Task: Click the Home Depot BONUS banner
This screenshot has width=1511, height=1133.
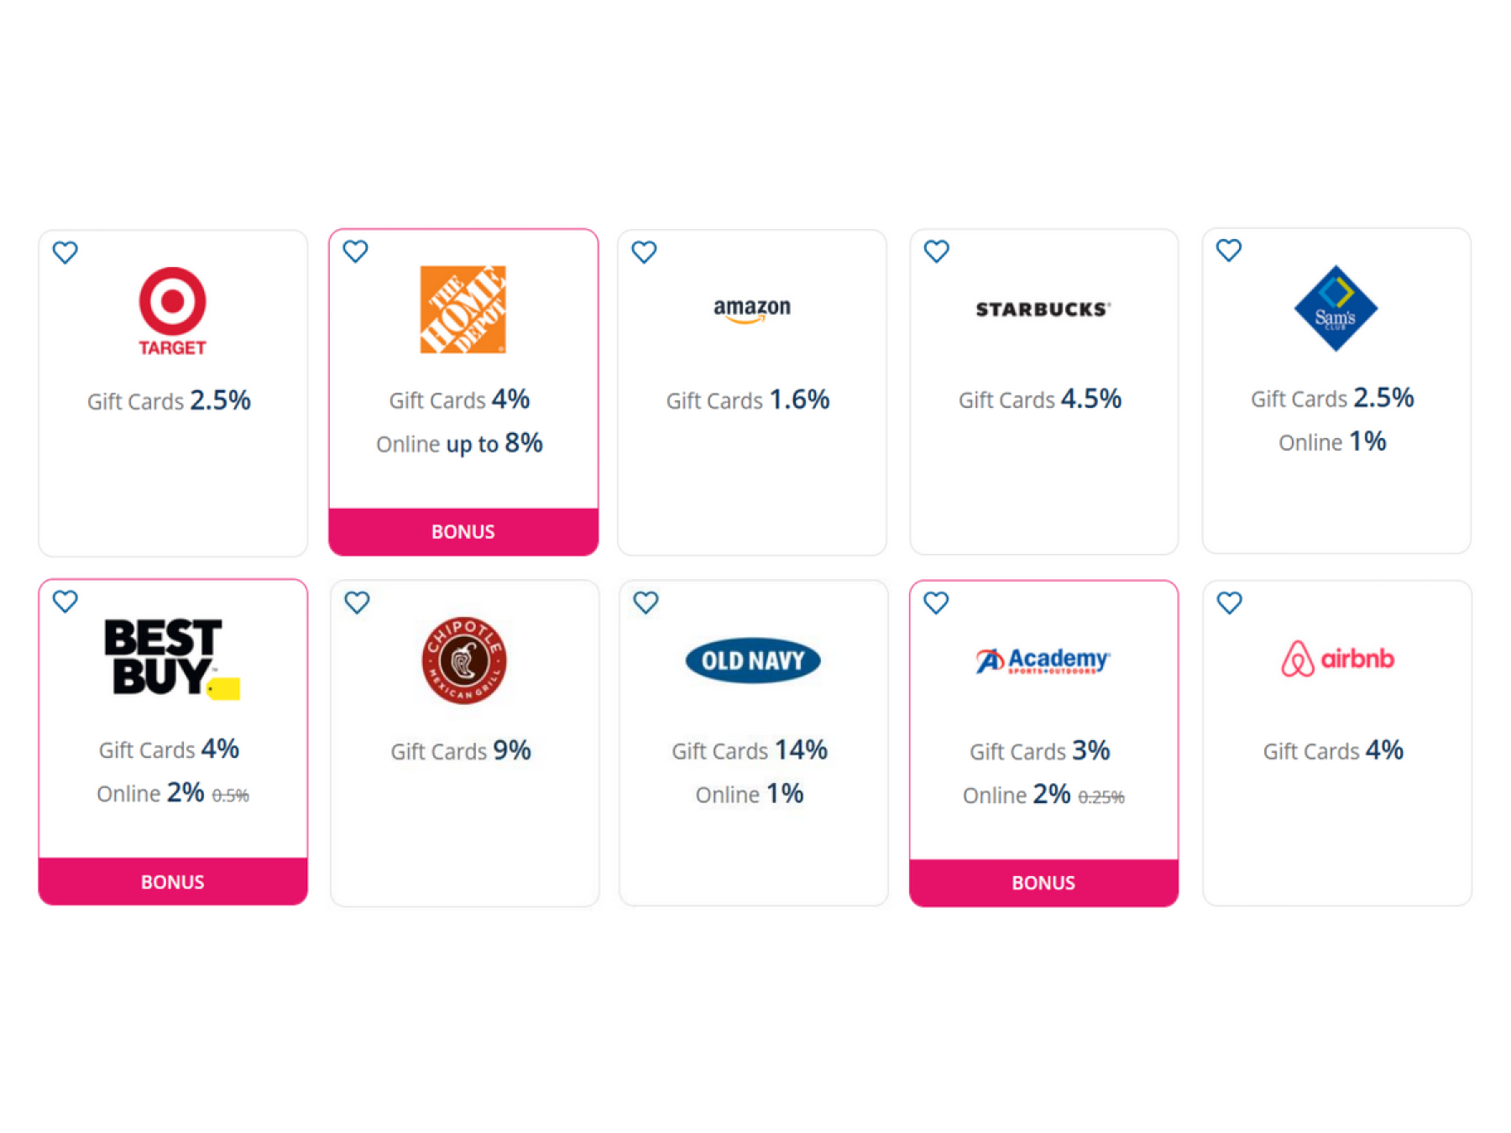Action: click(x=463, y=531)
